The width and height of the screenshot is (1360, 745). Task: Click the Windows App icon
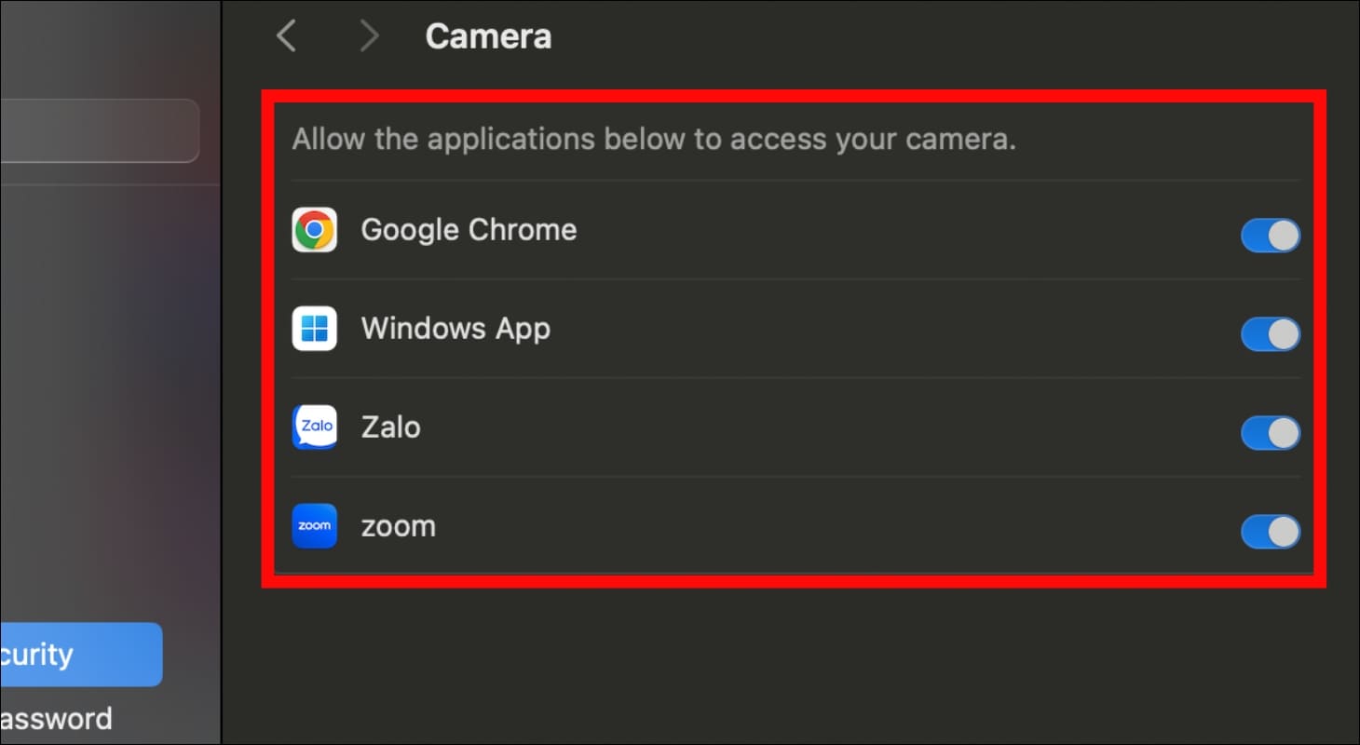click(314, 329)
